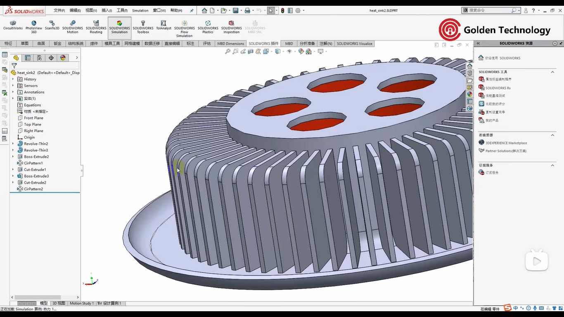Collapse the SOLIDWORKS 工具 section

tap(552, 72)
